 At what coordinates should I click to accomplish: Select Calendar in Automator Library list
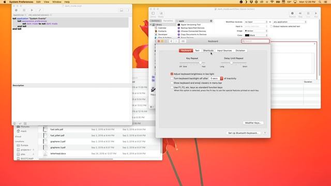click(x=162, y=28)
